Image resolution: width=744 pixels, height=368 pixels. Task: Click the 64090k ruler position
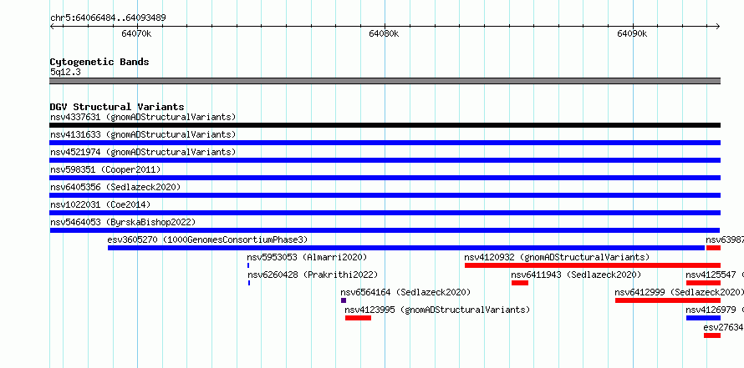pyautogui.click(x=632, y=33)
